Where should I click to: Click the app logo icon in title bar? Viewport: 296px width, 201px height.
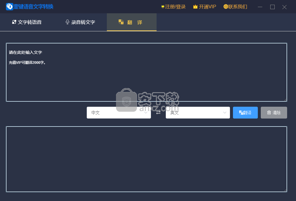[x=9, y=7]
